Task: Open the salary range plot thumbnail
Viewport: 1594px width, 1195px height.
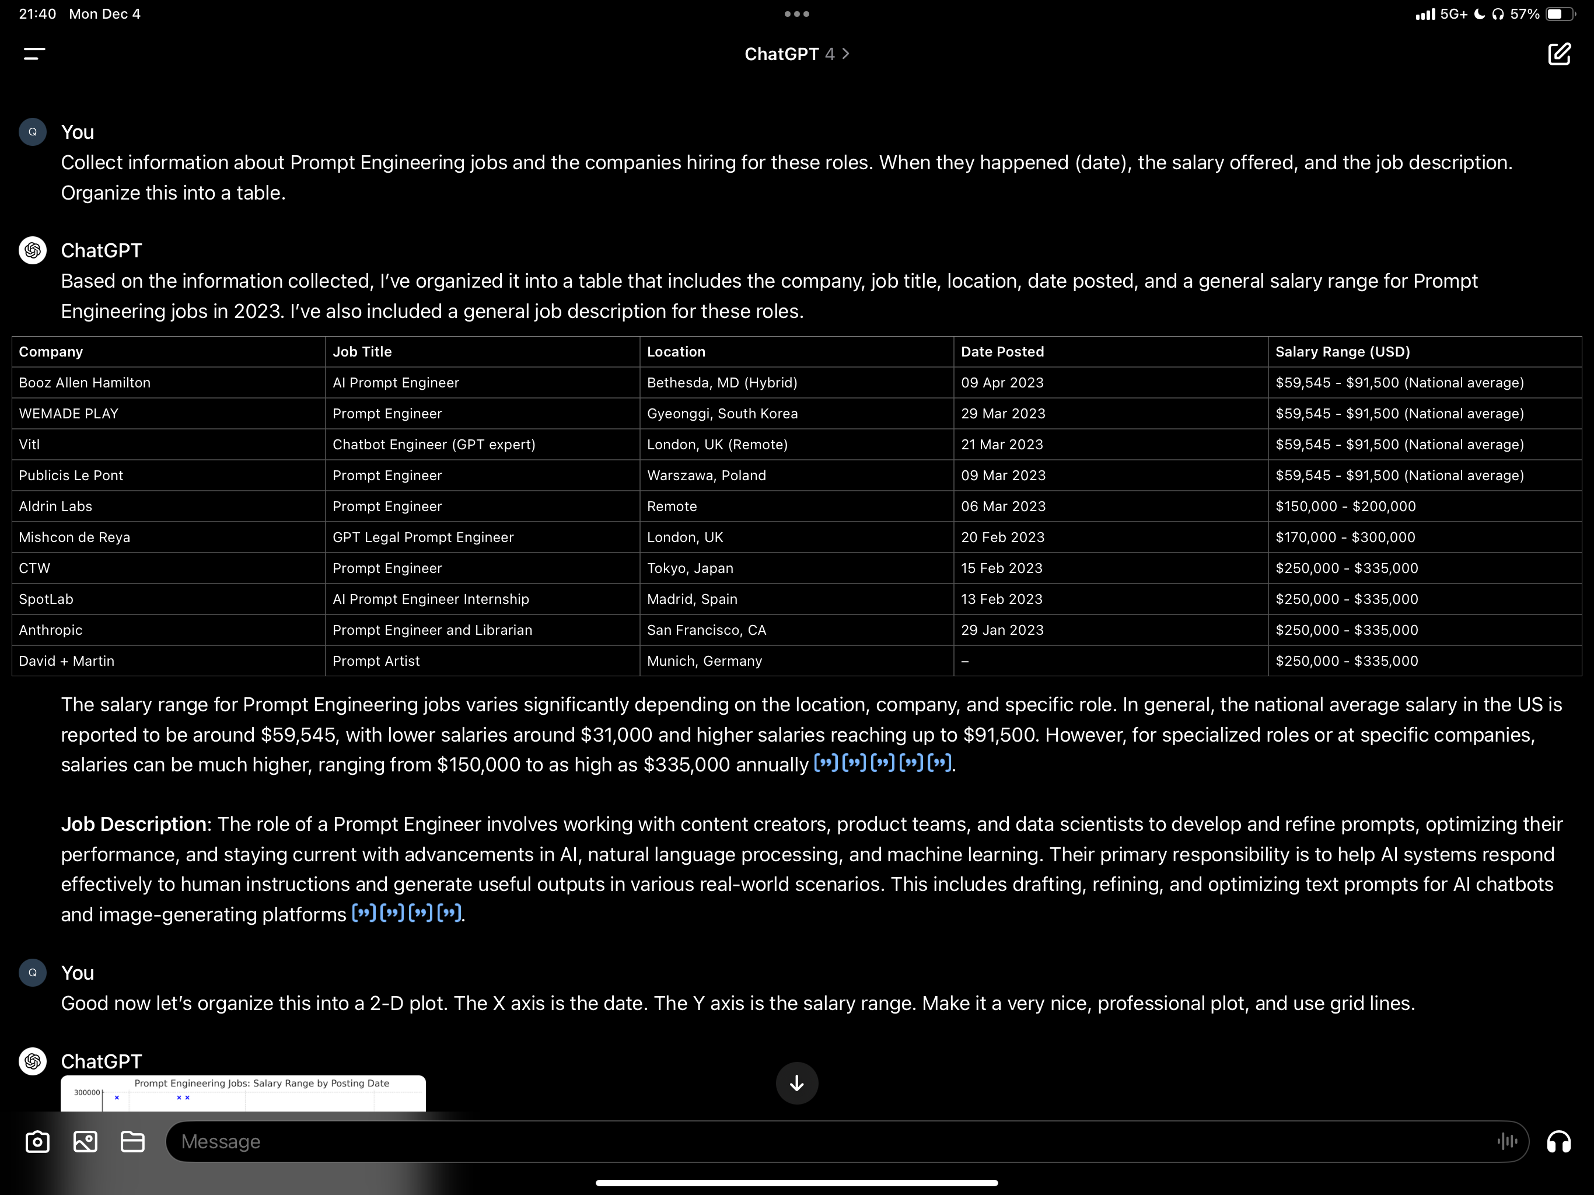Action: (x=243, y=1093)
